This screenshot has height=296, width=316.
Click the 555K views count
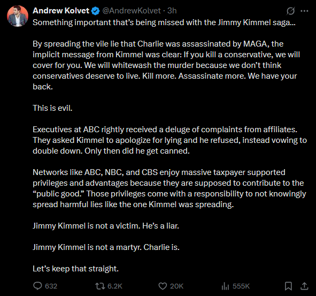point(241,286)
